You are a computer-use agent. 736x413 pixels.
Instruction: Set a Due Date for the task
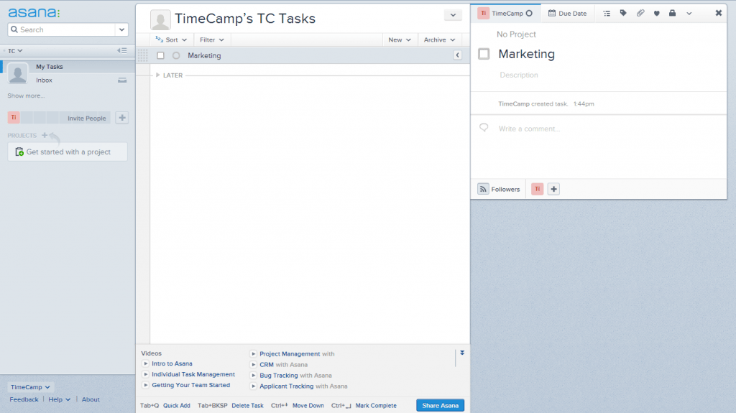click(x=568, y=13)
